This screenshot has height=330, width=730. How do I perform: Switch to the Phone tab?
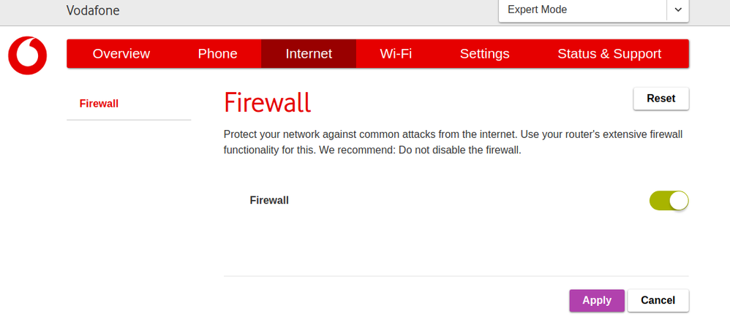tap(217, 54)
